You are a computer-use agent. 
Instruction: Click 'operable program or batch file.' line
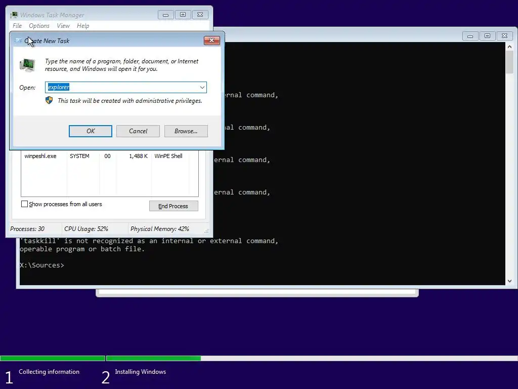pos(82,249)
